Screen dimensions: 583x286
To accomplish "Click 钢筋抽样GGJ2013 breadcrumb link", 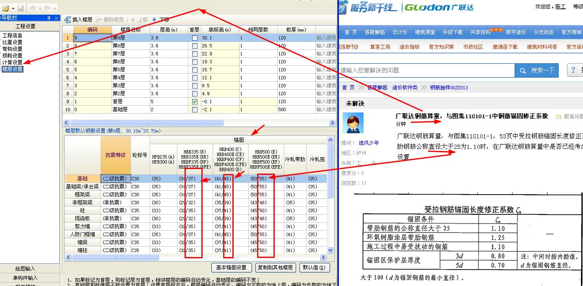I will (x=449, y=88).
